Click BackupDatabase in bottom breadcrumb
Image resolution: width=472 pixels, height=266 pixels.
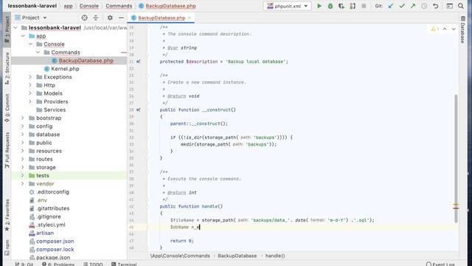237,256
